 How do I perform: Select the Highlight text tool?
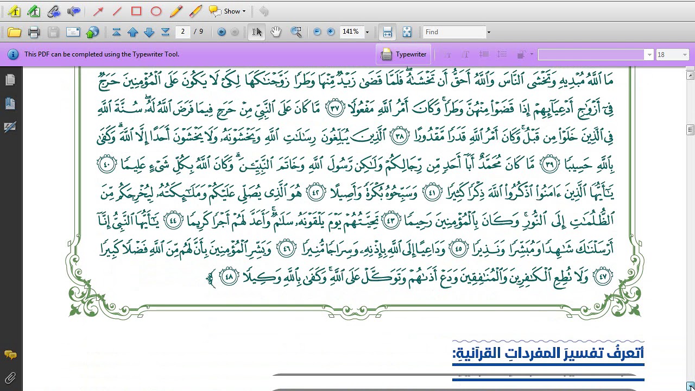click(14, 11)
